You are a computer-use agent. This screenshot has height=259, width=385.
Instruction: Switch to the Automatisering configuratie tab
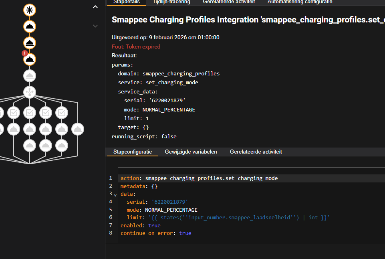pyautogui.click(x=300, y=2)
